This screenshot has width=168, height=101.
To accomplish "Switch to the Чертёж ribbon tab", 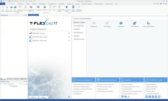I will 28,4.
